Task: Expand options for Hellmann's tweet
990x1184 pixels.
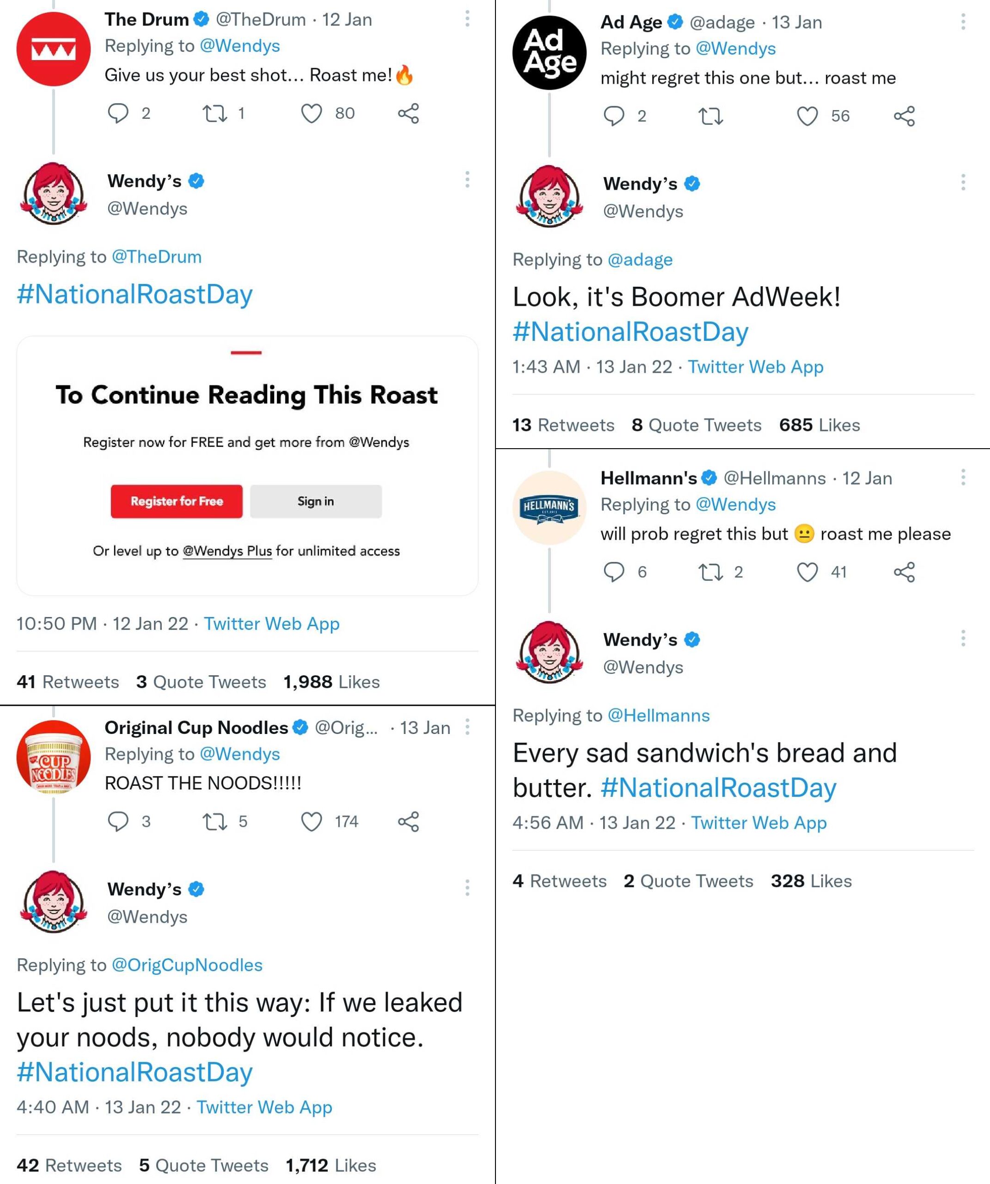Action: click(963, 478)
